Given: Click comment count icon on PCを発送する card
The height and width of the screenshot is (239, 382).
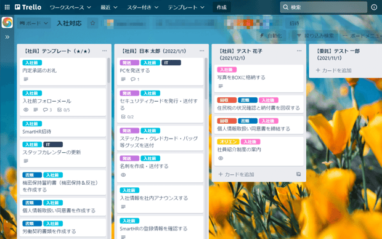Looking at the screenshot, I should [x=135, y=79].
